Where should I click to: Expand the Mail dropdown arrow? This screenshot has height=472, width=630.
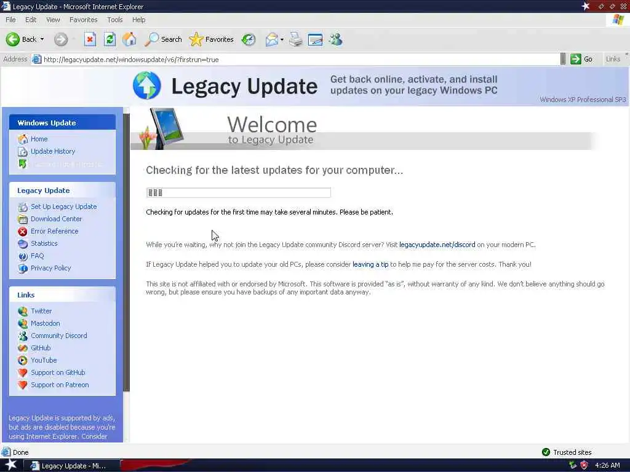coord(282,39)
